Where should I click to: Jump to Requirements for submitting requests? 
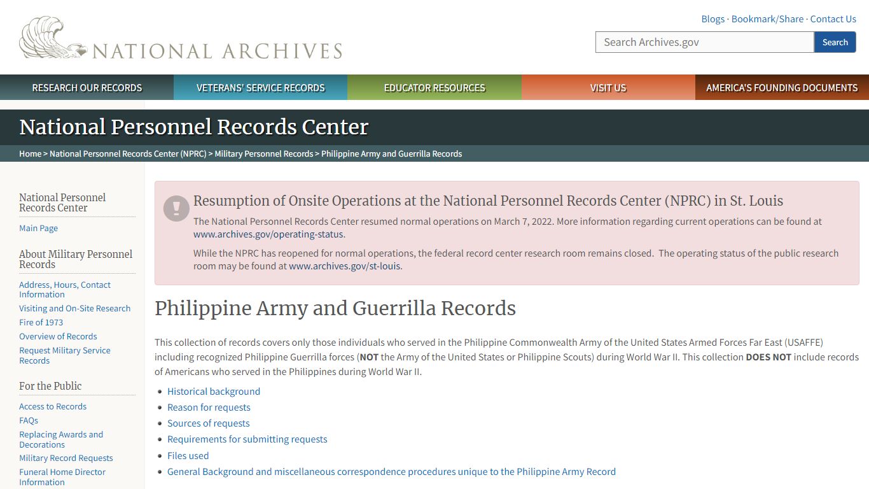(247, 439)
